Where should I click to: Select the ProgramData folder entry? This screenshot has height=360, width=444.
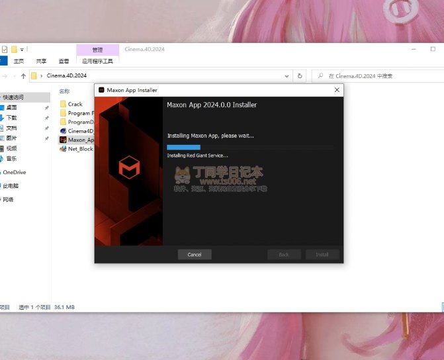point(81,122)
